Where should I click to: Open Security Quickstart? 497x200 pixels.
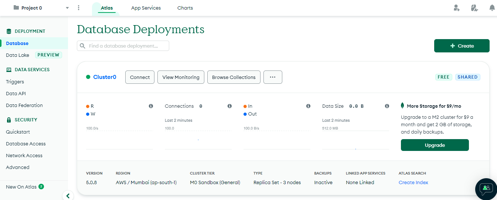pyautogui.click(x=18, y=132)
